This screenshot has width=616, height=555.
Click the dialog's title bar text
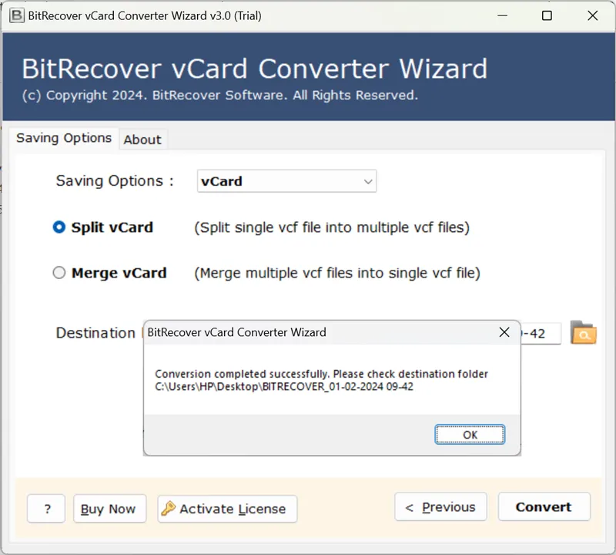pyautogui.click(x=236, y=332)
